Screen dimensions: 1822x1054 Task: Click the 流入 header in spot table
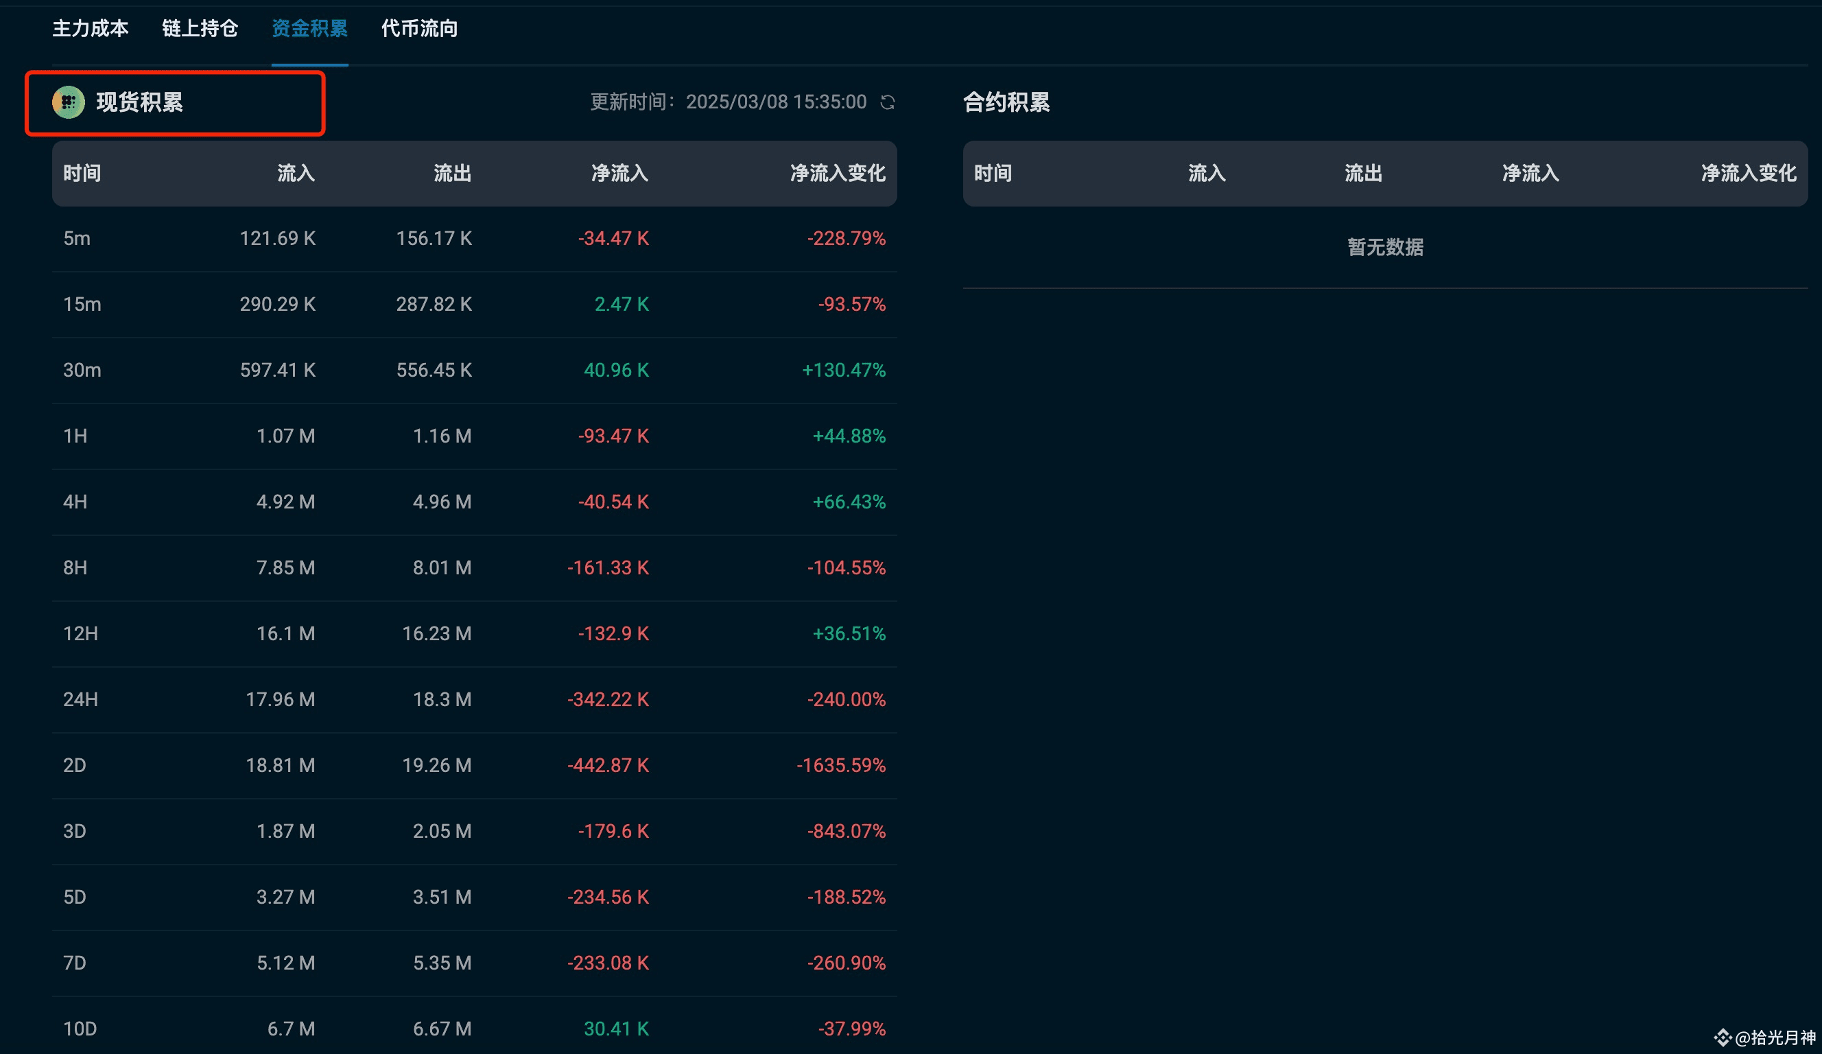coord(296,173)
